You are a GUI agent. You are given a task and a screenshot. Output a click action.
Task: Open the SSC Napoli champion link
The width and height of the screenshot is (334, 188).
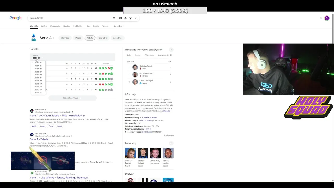click(147, 132)
